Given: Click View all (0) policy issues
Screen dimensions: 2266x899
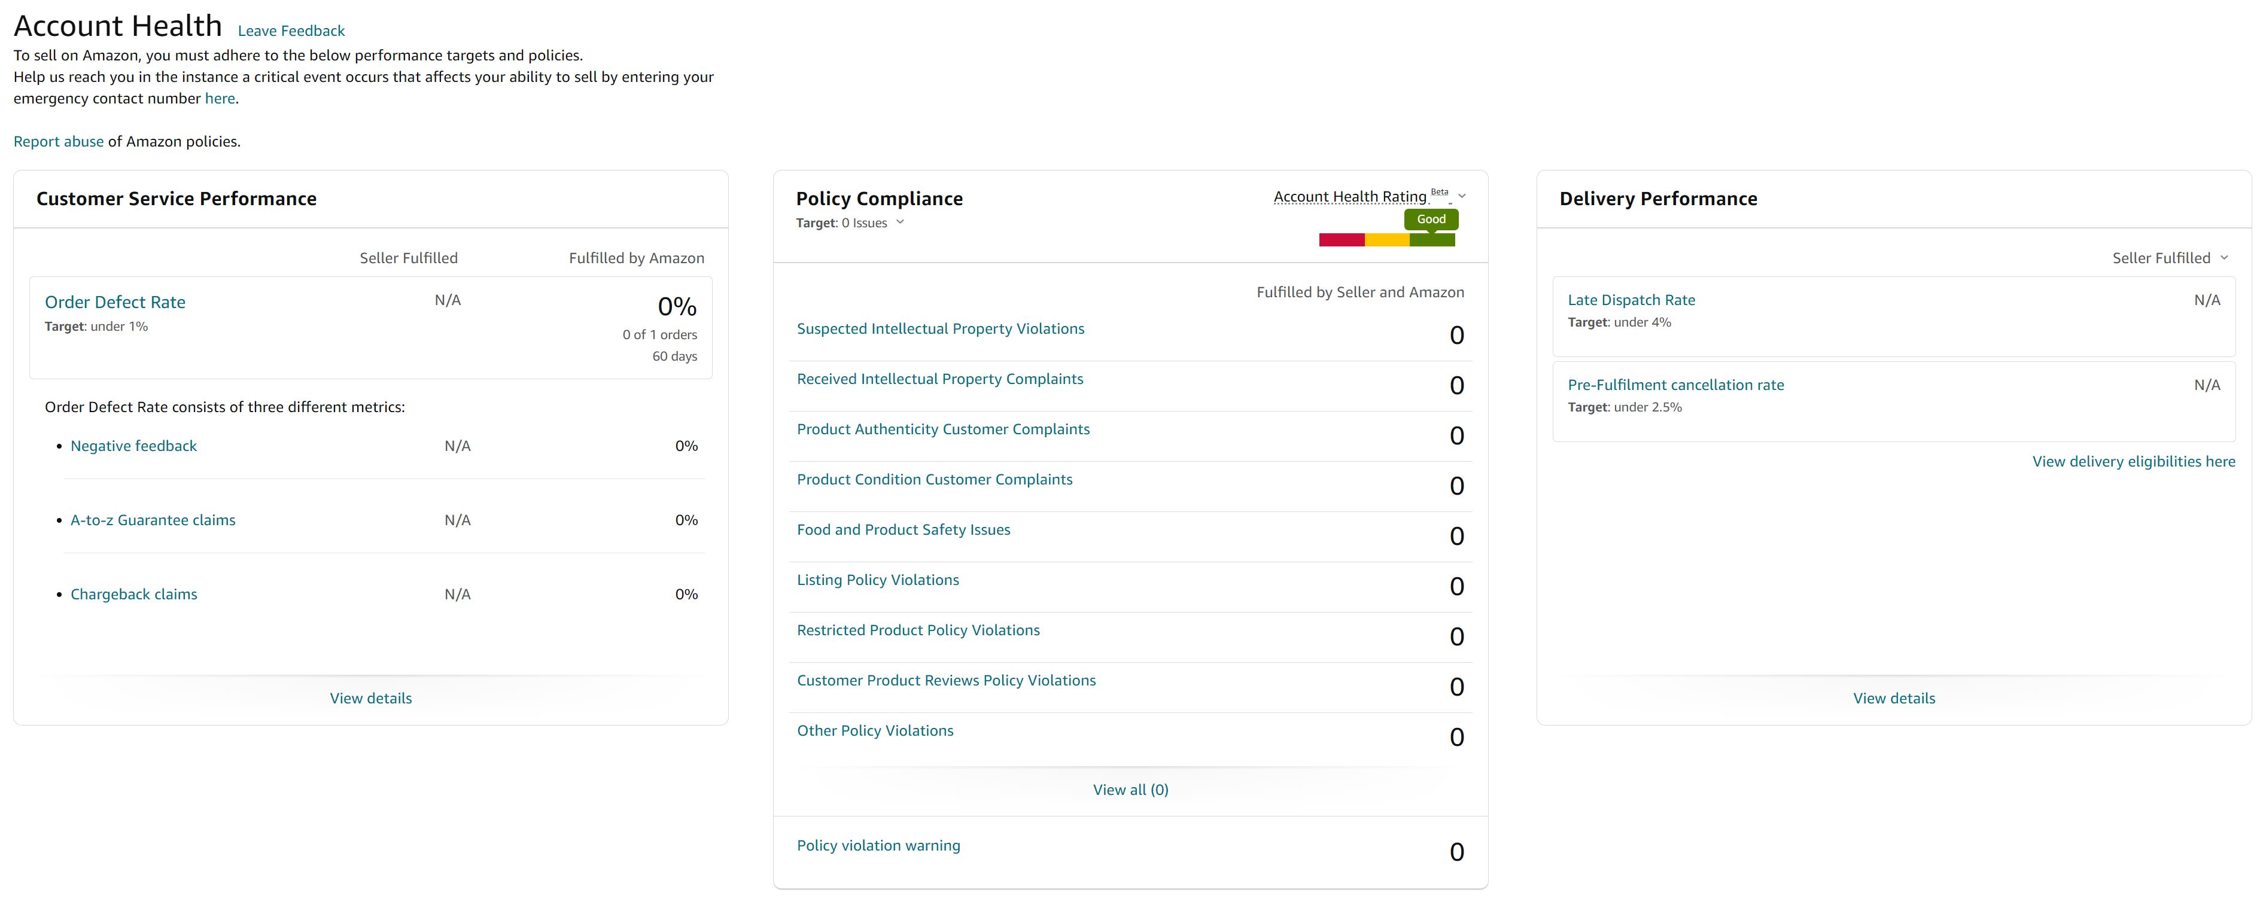Looking at the screenshot, I should pos(1130,789).
